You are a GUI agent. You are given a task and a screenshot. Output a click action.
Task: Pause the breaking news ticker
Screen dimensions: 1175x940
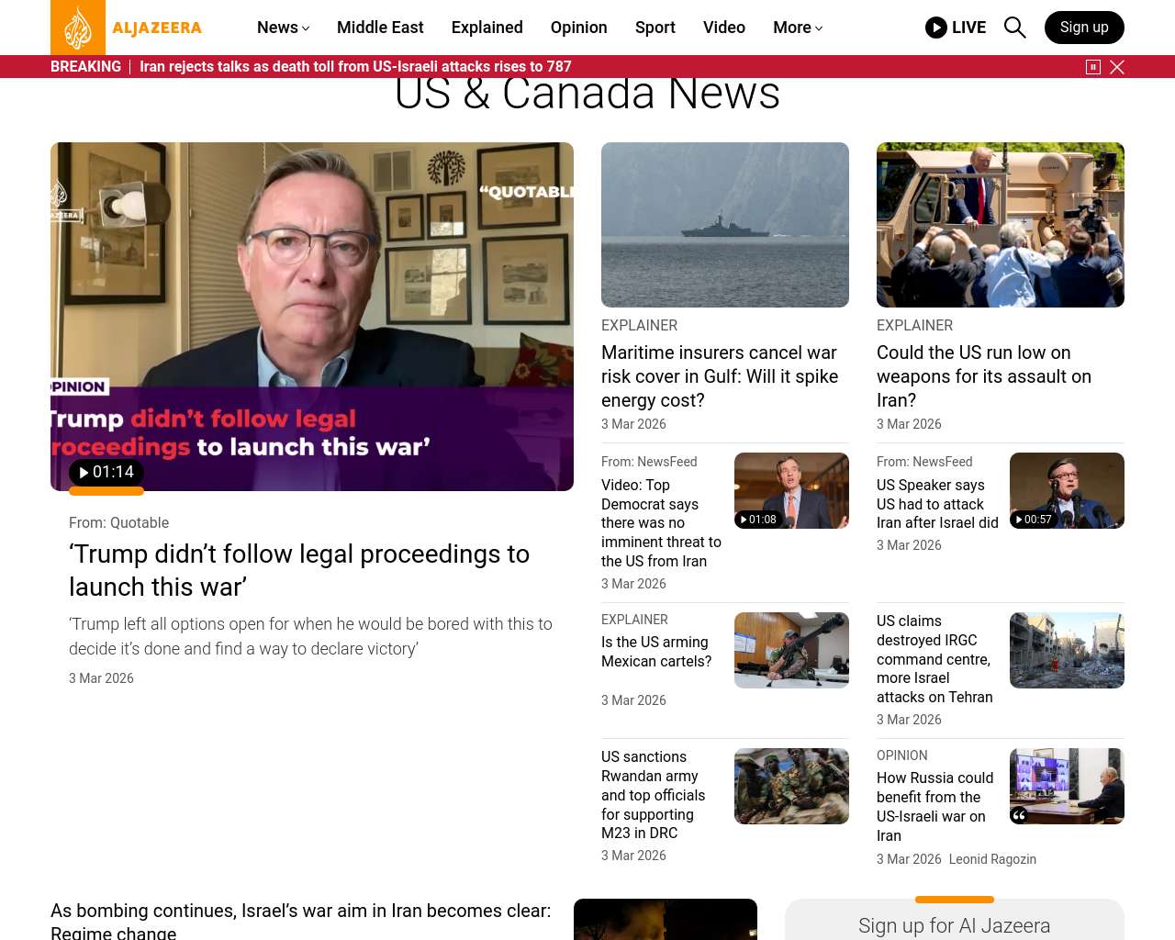pyautogui.click(x=1093, y=67)
